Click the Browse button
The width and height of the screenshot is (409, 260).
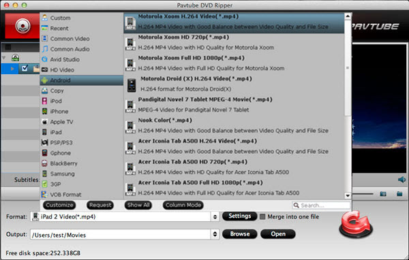(x=240, y=234)
